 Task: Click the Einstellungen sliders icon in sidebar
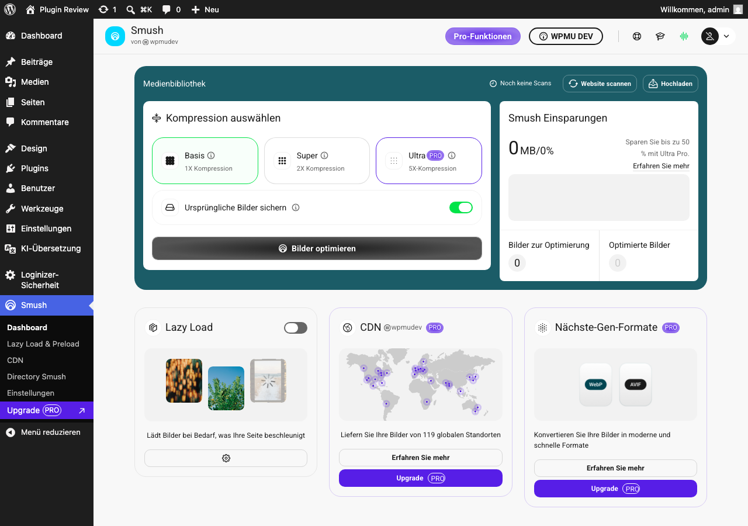(x=11, y=229)
